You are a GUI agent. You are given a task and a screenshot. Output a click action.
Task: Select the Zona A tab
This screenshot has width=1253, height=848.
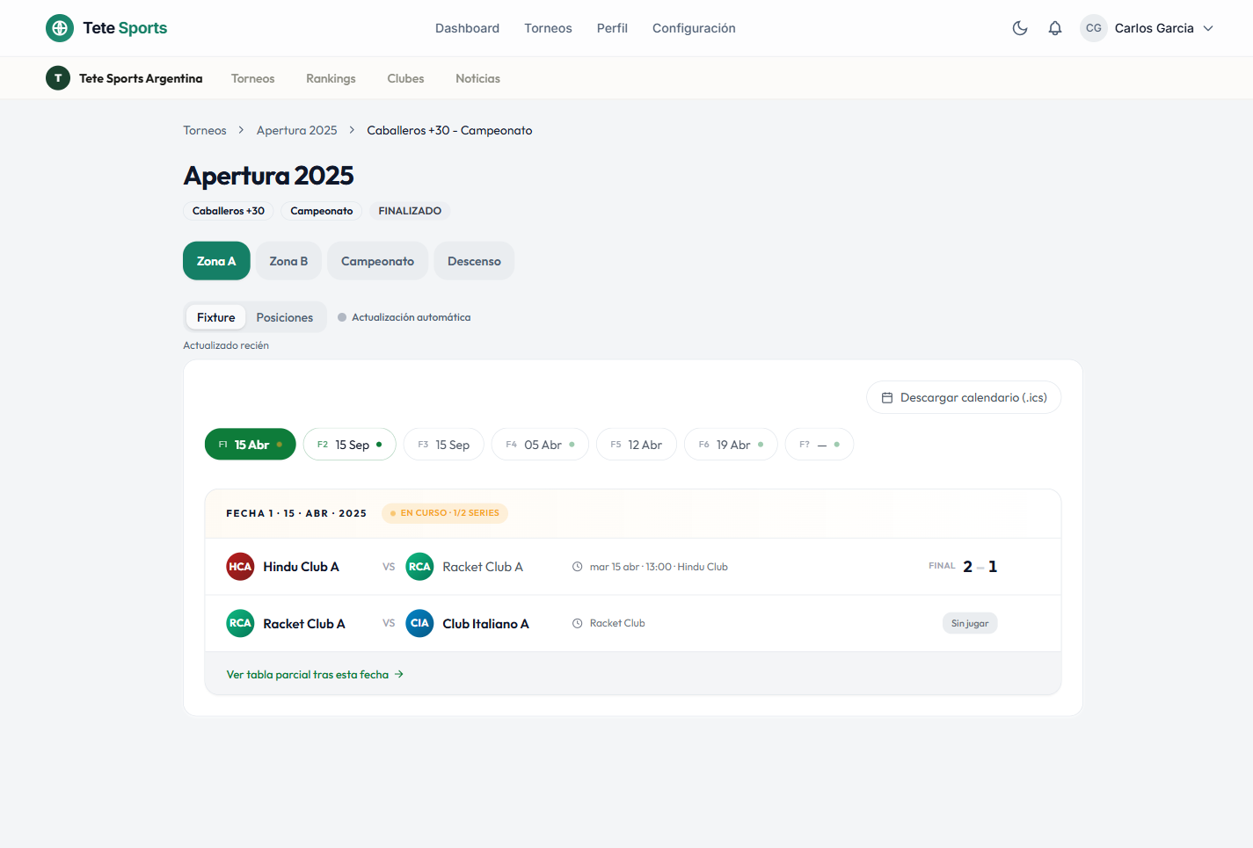(x=216, y=261)
